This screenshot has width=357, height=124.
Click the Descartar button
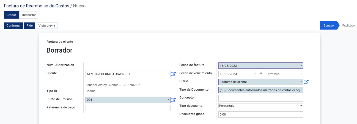pyautogui.click(x=29, y=15)
